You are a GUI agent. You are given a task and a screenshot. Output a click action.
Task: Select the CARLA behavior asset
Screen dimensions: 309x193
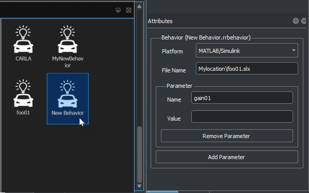[23, 43]
